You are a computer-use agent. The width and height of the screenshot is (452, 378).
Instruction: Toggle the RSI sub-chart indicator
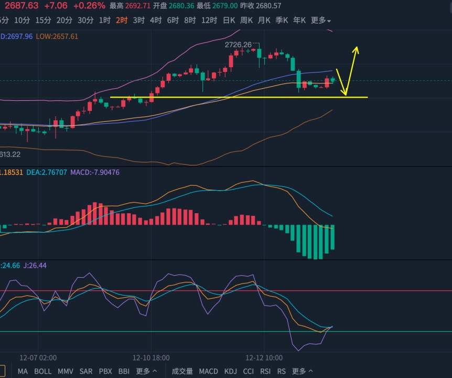pyautogui.click(x=265, y=371)
